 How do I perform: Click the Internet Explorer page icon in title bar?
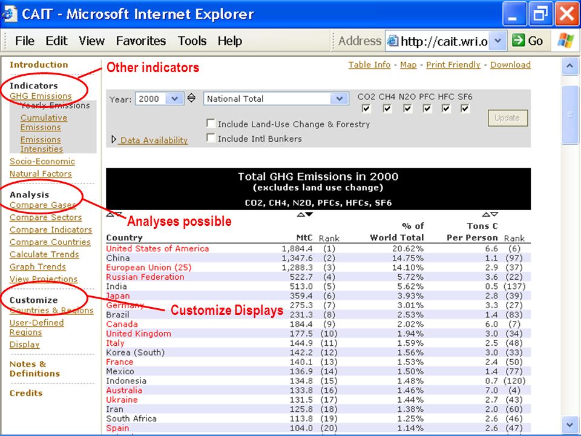[9, 14]
